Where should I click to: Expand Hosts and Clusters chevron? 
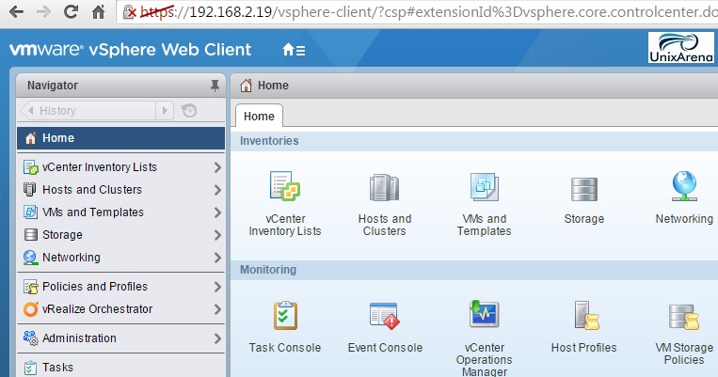click(x=217, y=190)
